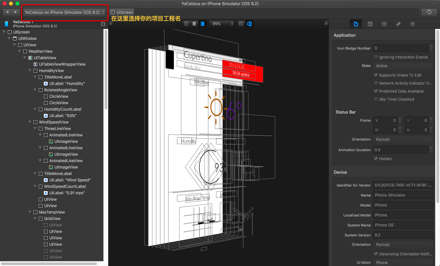Collapse the outline panel with « button
Screen dimensions: 440x266
(x=111, y=24)
